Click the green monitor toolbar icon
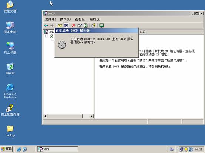Viewport: 205px width, 153px height. pos(101,25)
